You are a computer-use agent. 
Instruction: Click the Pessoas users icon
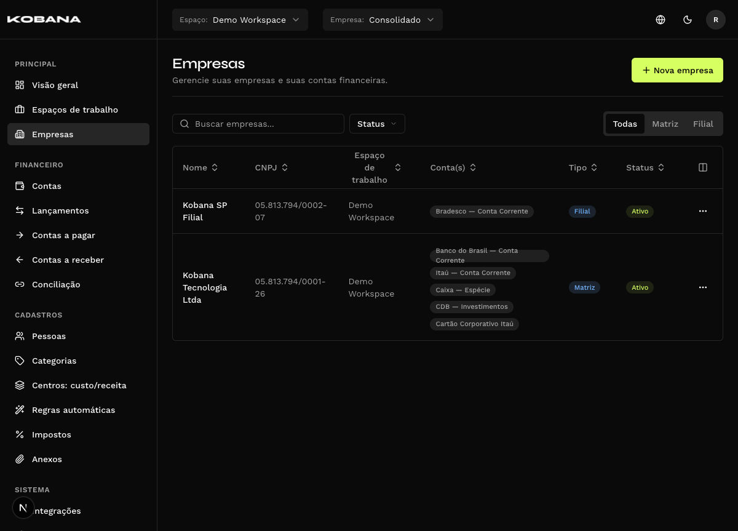pyautogui.click(x=20, y=336)
